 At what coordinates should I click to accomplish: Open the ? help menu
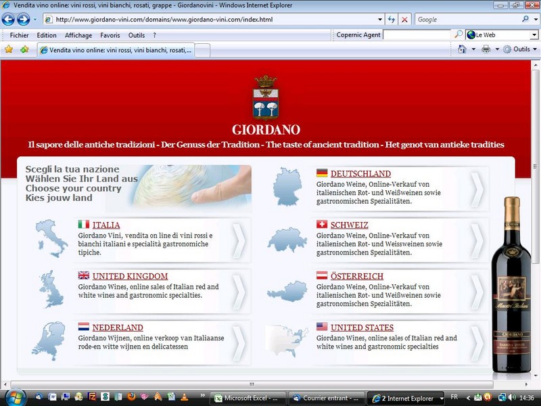154,35
